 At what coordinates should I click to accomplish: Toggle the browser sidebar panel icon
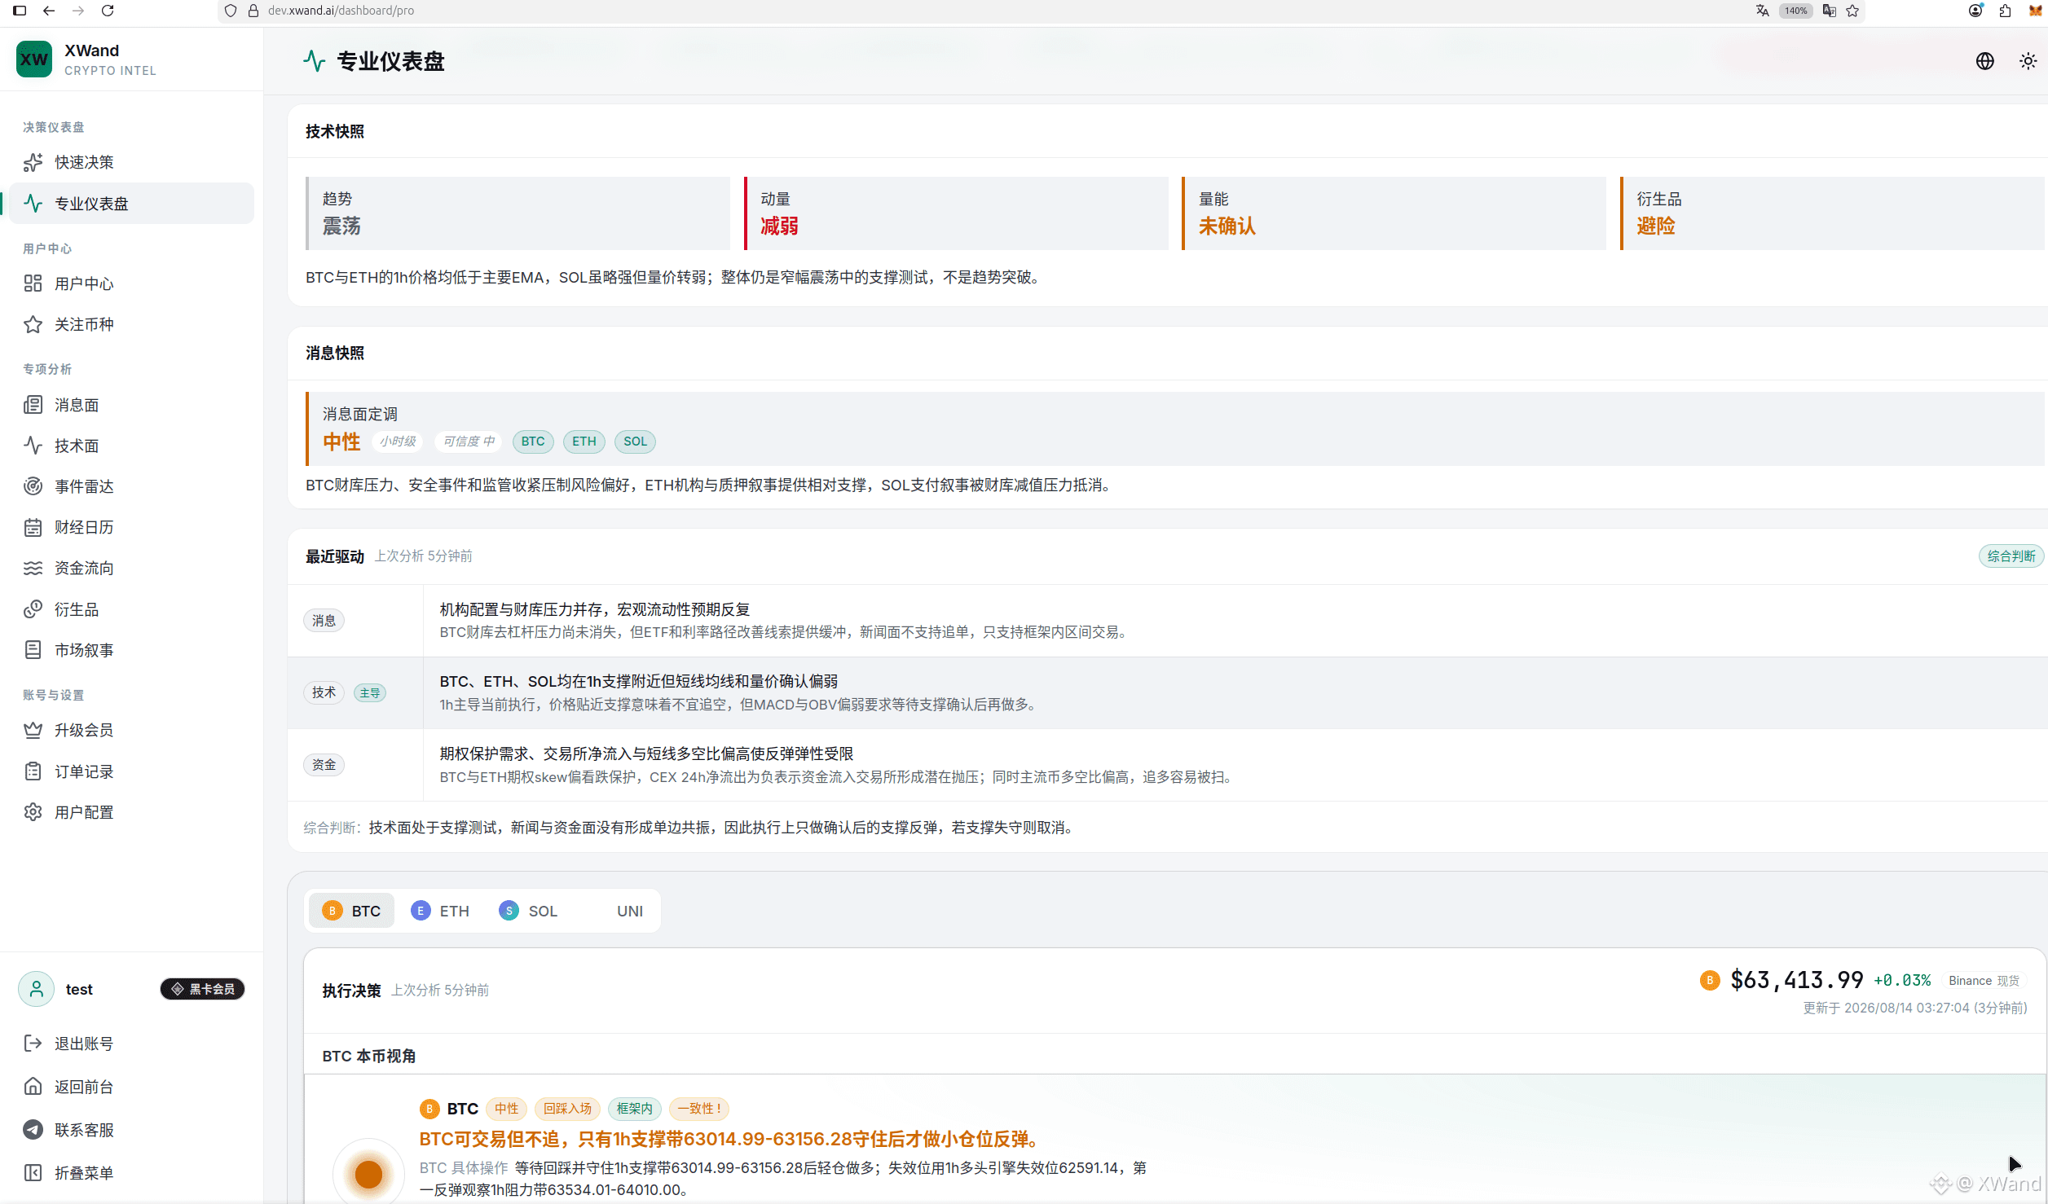click(20, 11)
